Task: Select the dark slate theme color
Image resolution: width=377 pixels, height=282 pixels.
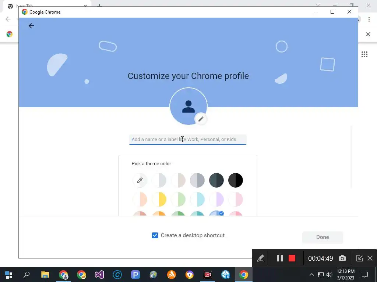Action: pos(216,180)
